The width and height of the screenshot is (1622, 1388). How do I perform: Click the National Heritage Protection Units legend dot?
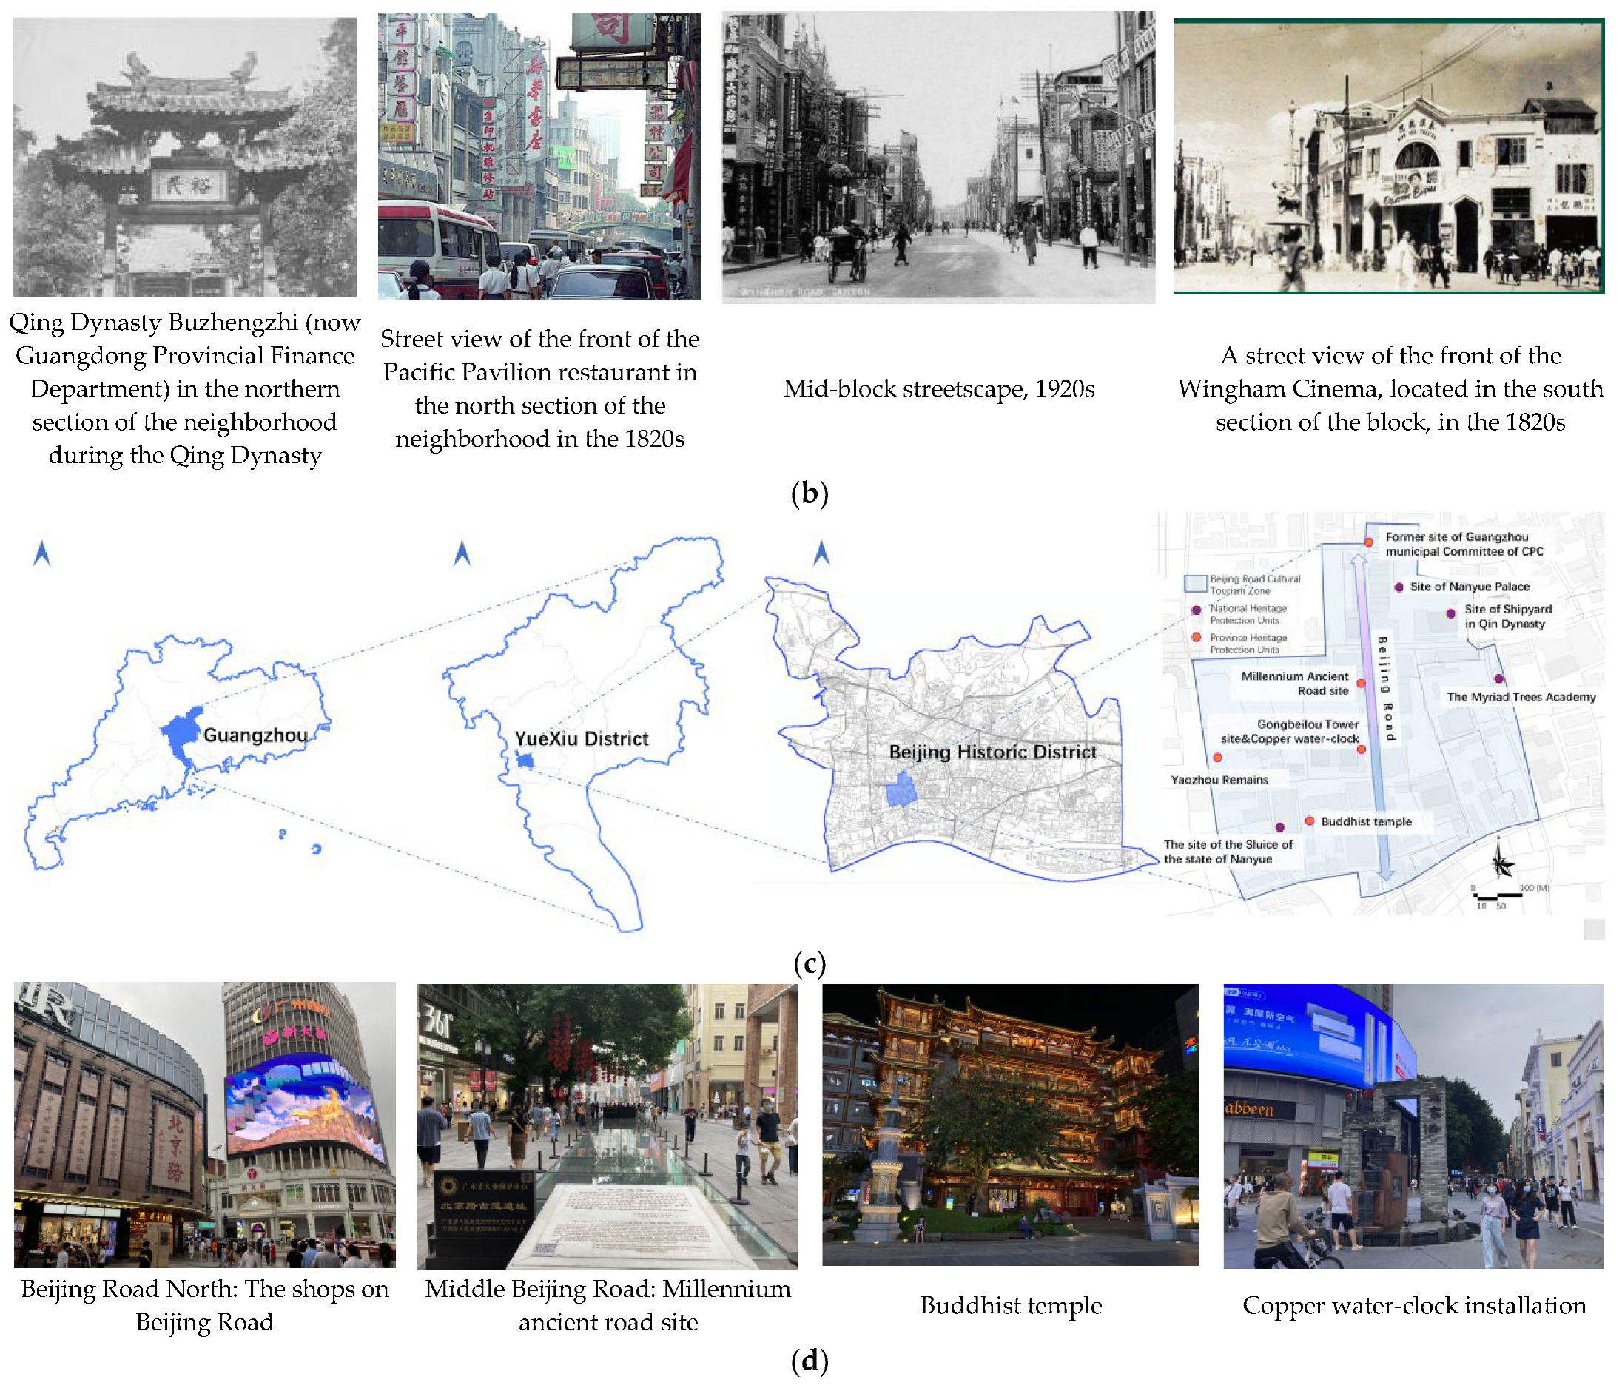point(1196,610)
